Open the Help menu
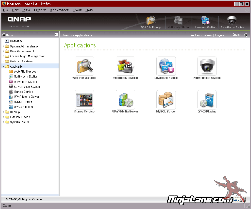The height and width of the screenshot is (209, 251). [89, 10]
